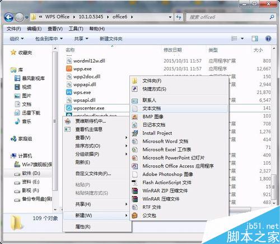Choose 文本文档 from the New submenu
The height and width of the screenshot is (244, 280).
point(179,108)
